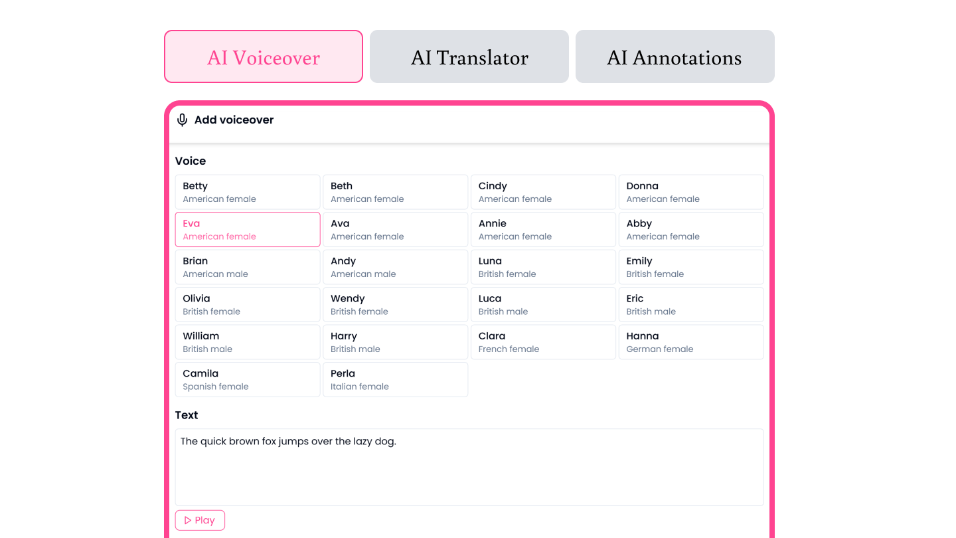The height and width of the screenshot is (538, 956).
Task: Pick Camila, the Spanish female voice
Action: [x=248, y=379]
